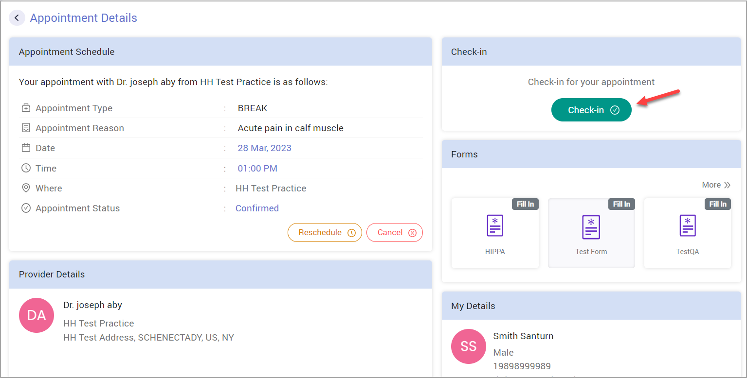Check-in for your appointment
Image resolution: width=747 pixels, height=378 pixels.
click(591, 110)
